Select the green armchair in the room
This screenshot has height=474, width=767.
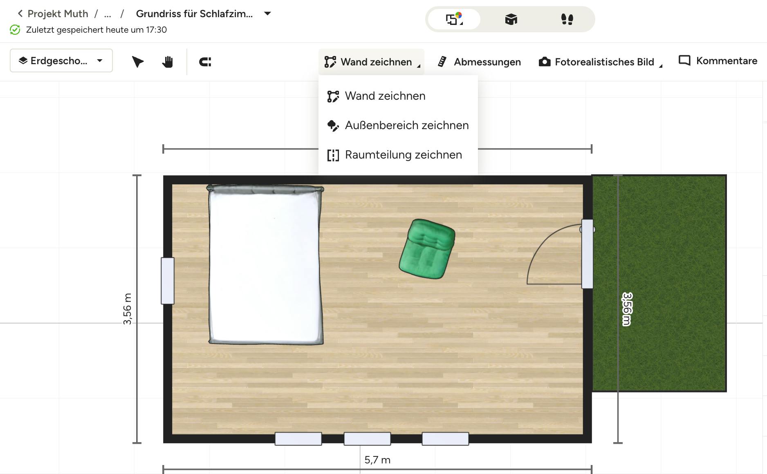(427, 249)
